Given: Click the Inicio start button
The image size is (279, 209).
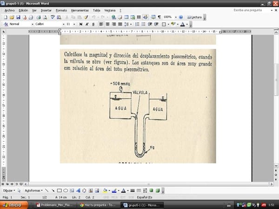Looking at the screenshot, I should pyautogui.click(x=13, y=204).
